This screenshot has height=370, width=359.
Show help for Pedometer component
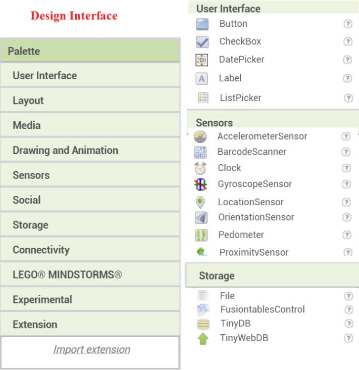[x=346, y=234]
